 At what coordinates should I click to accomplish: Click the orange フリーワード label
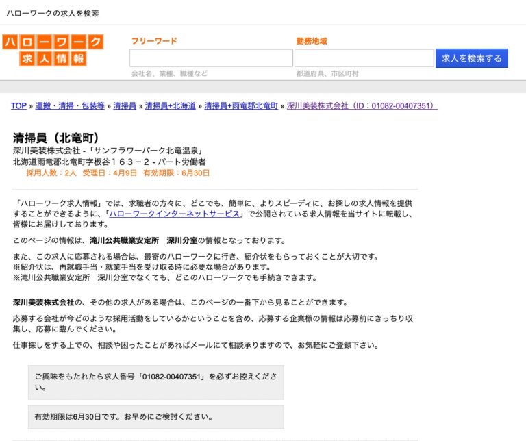click(x=154, y=41)
